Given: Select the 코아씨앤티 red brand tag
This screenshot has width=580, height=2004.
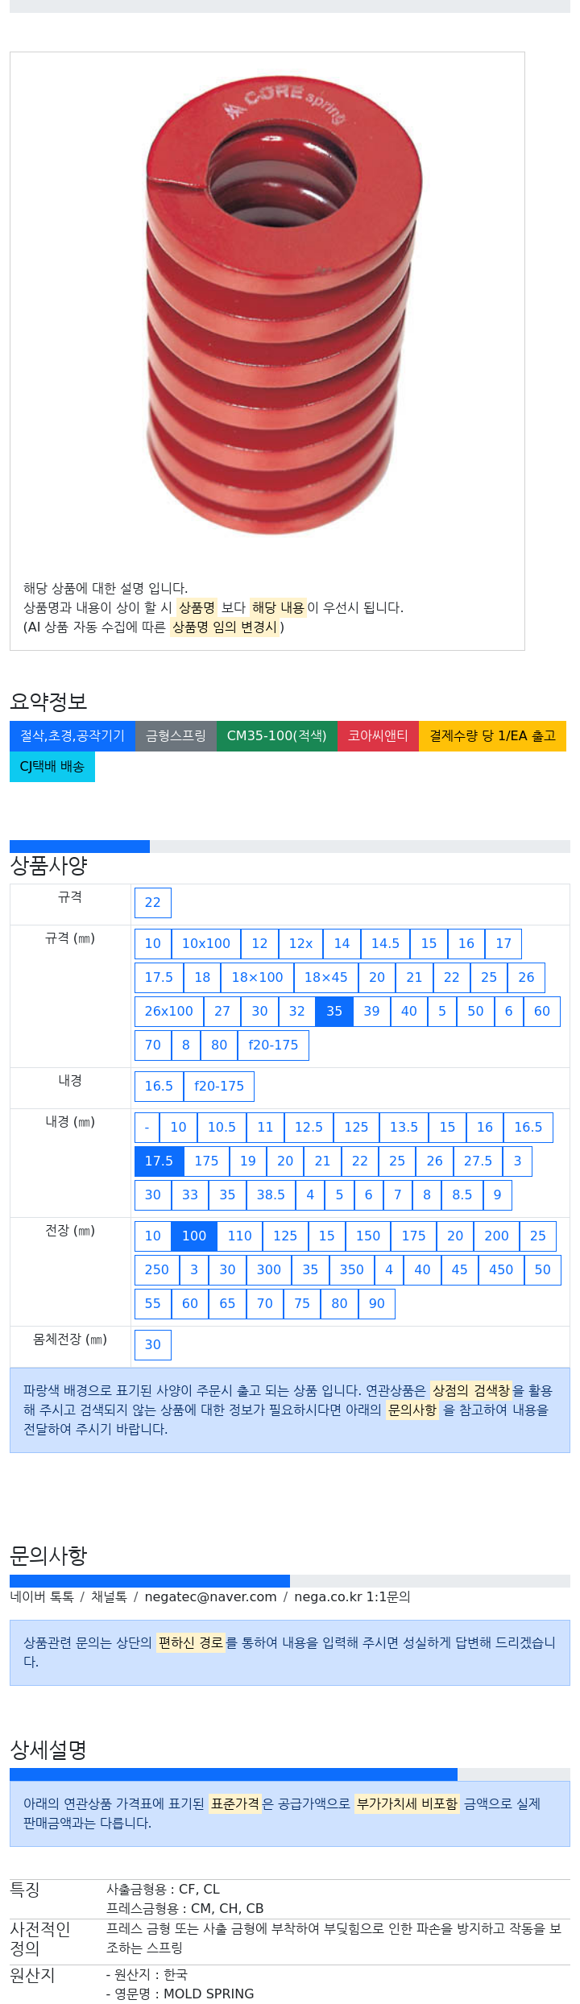Looking at the screenshot, I should click(x=378, y=736).
